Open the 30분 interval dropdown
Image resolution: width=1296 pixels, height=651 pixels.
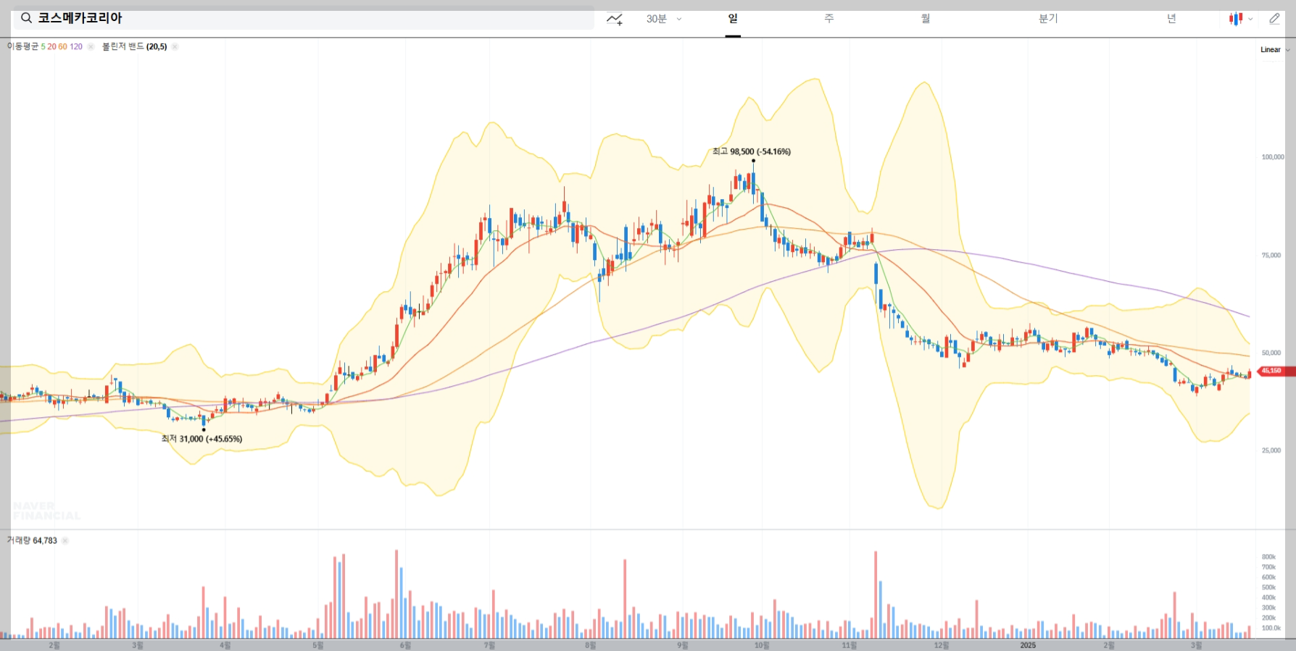[664, 19]
